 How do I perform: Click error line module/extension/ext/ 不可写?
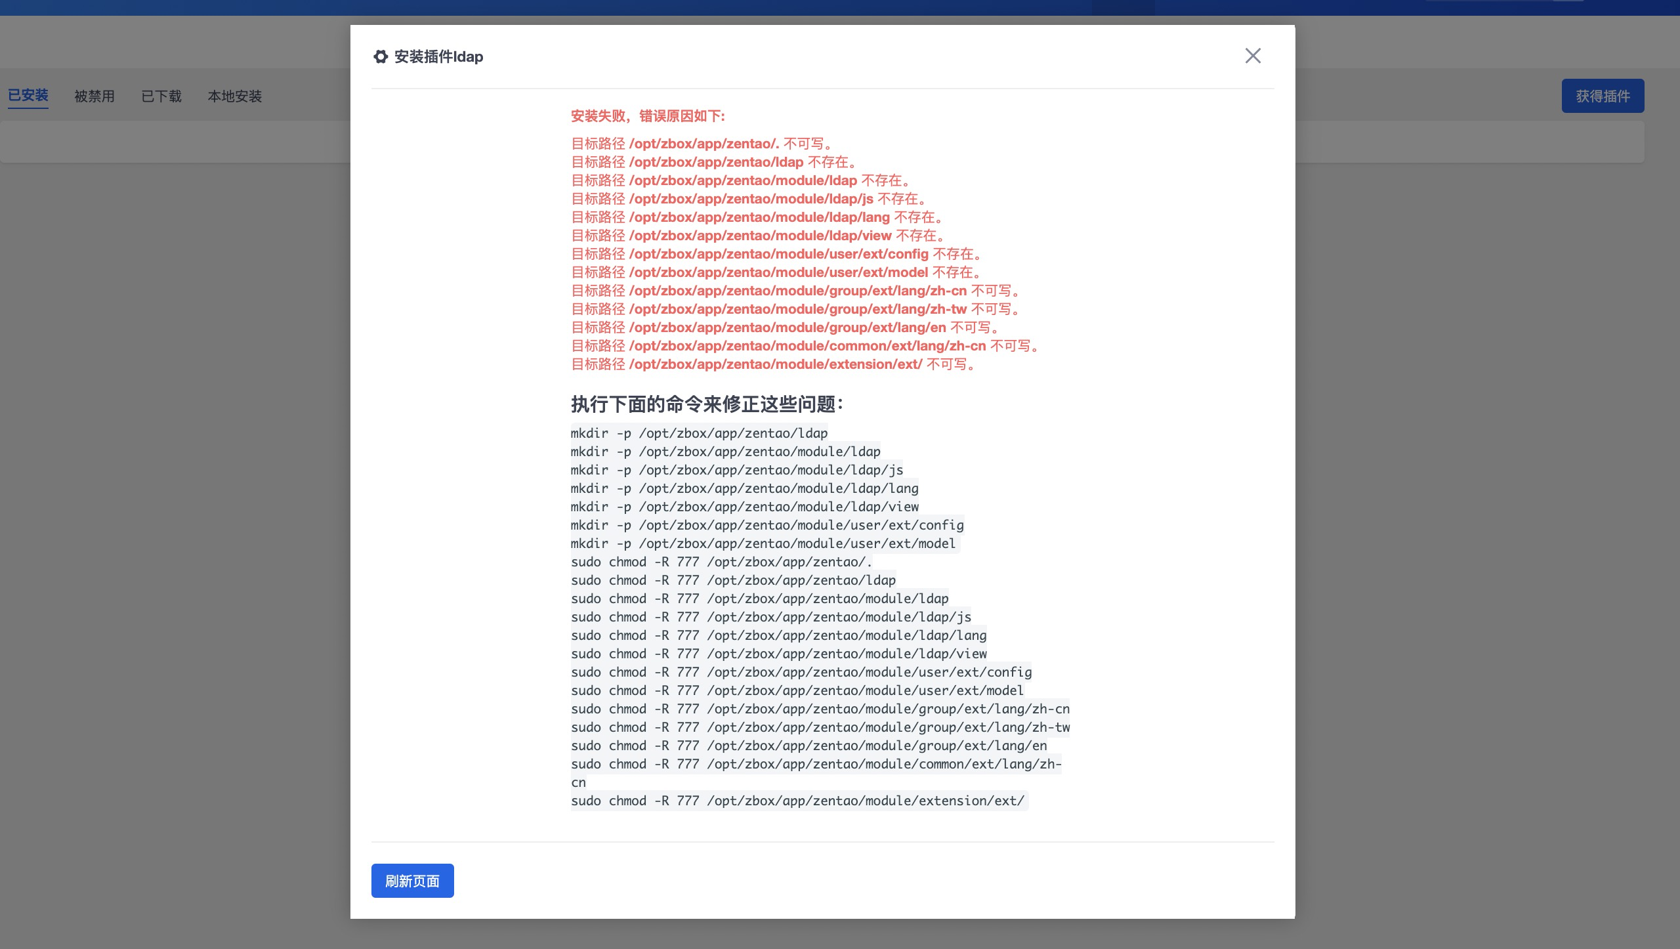click(x=774, y=364)
